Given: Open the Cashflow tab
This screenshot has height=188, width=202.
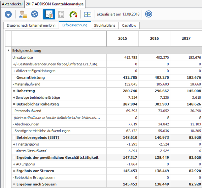Looking at the screenshot, I should pyautogui.click(x=129, y=25).
